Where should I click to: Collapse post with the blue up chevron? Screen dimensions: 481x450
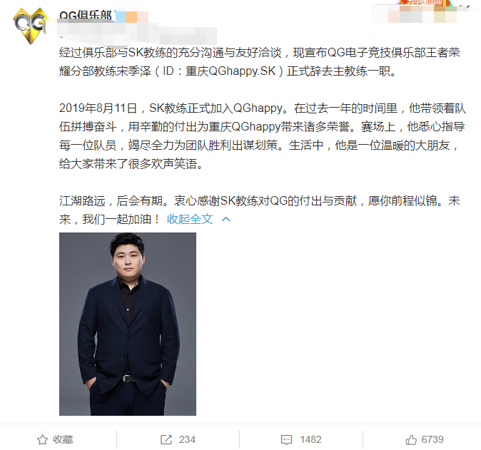pos(226,219)
